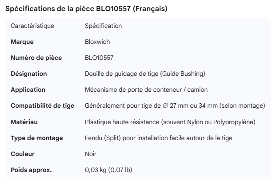Select the "Type de montage" row label
The width and height of the screenshot is (276, 180).
[37, 138]
